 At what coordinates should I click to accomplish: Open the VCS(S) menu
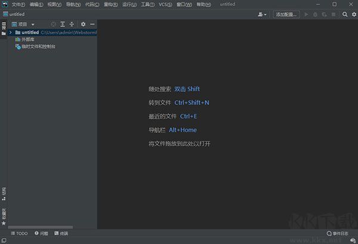point(165,4)
